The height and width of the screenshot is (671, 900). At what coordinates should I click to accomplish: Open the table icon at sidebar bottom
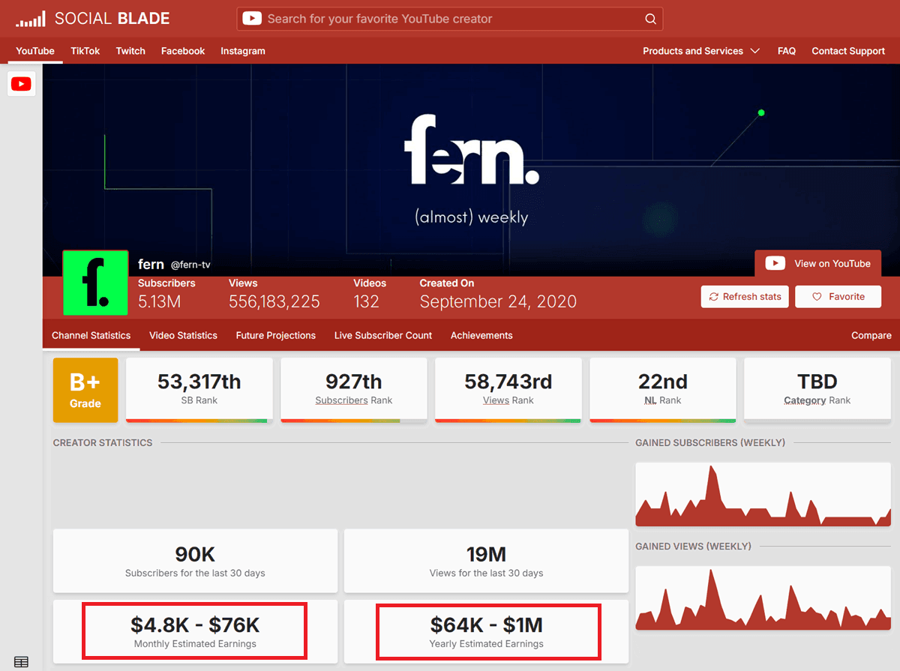(22, 662)
